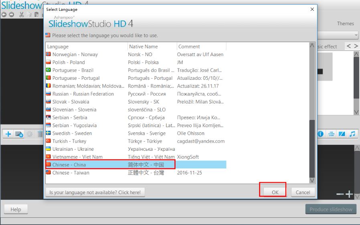Sort list by Native Name column header

pos(152,47)
